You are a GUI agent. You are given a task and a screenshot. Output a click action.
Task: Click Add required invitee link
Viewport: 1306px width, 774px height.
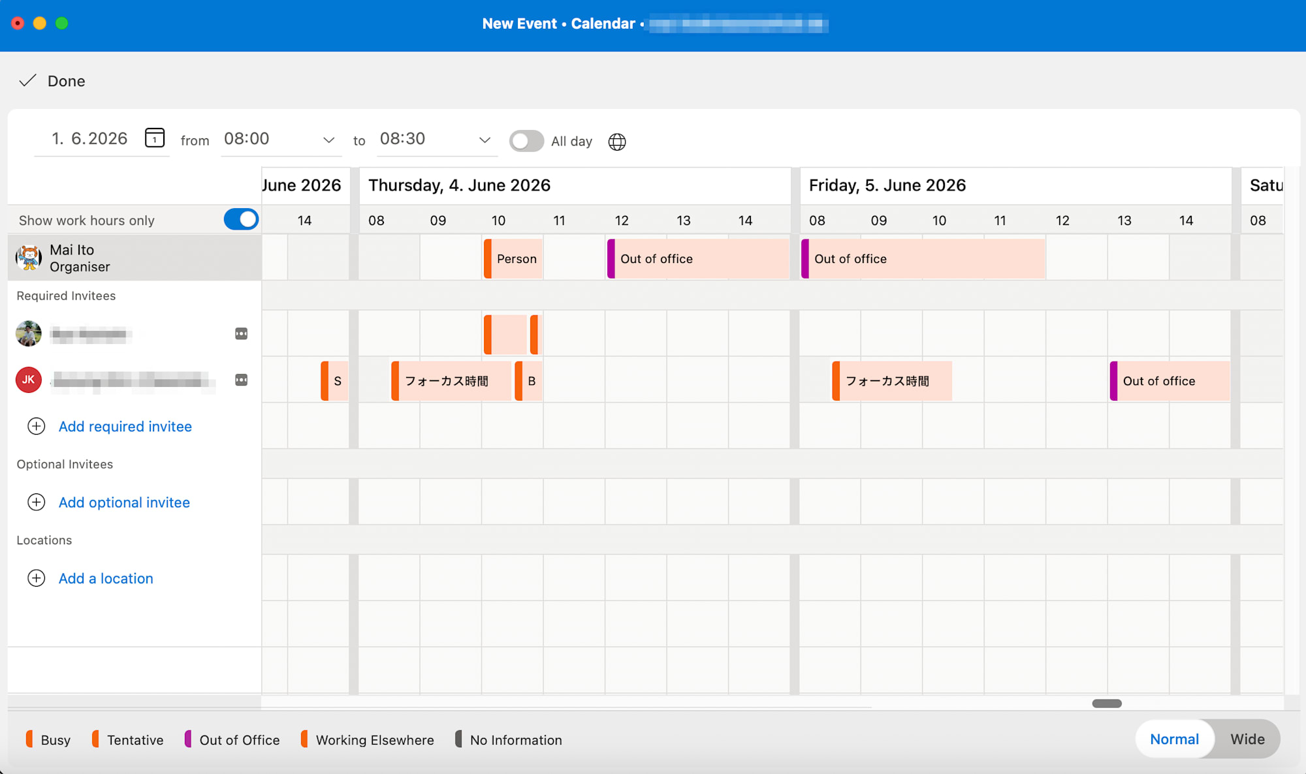[x=125, y=426]
